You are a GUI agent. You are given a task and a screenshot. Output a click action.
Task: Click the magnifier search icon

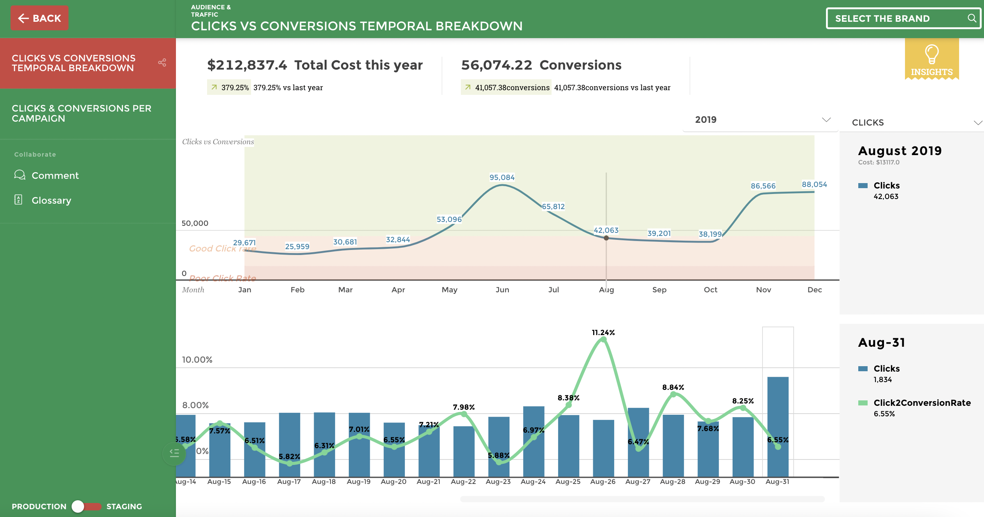tap(972, 18)
